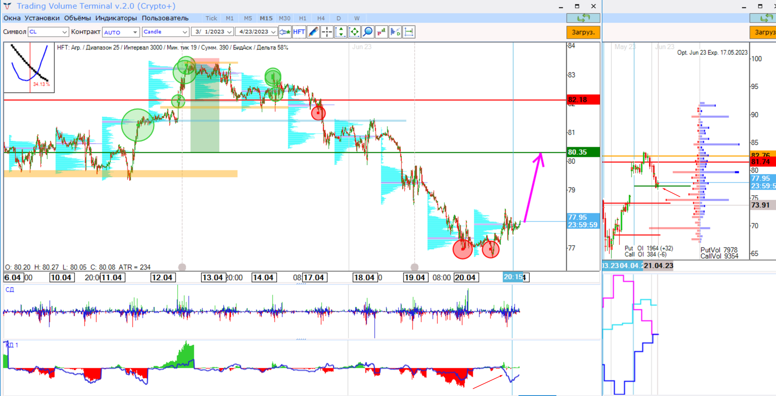Maximize the main terminal window

click(x=577, y=6)
